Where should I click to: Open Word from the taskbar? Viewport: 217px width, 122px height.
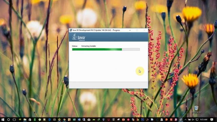(x=79, y=120)
